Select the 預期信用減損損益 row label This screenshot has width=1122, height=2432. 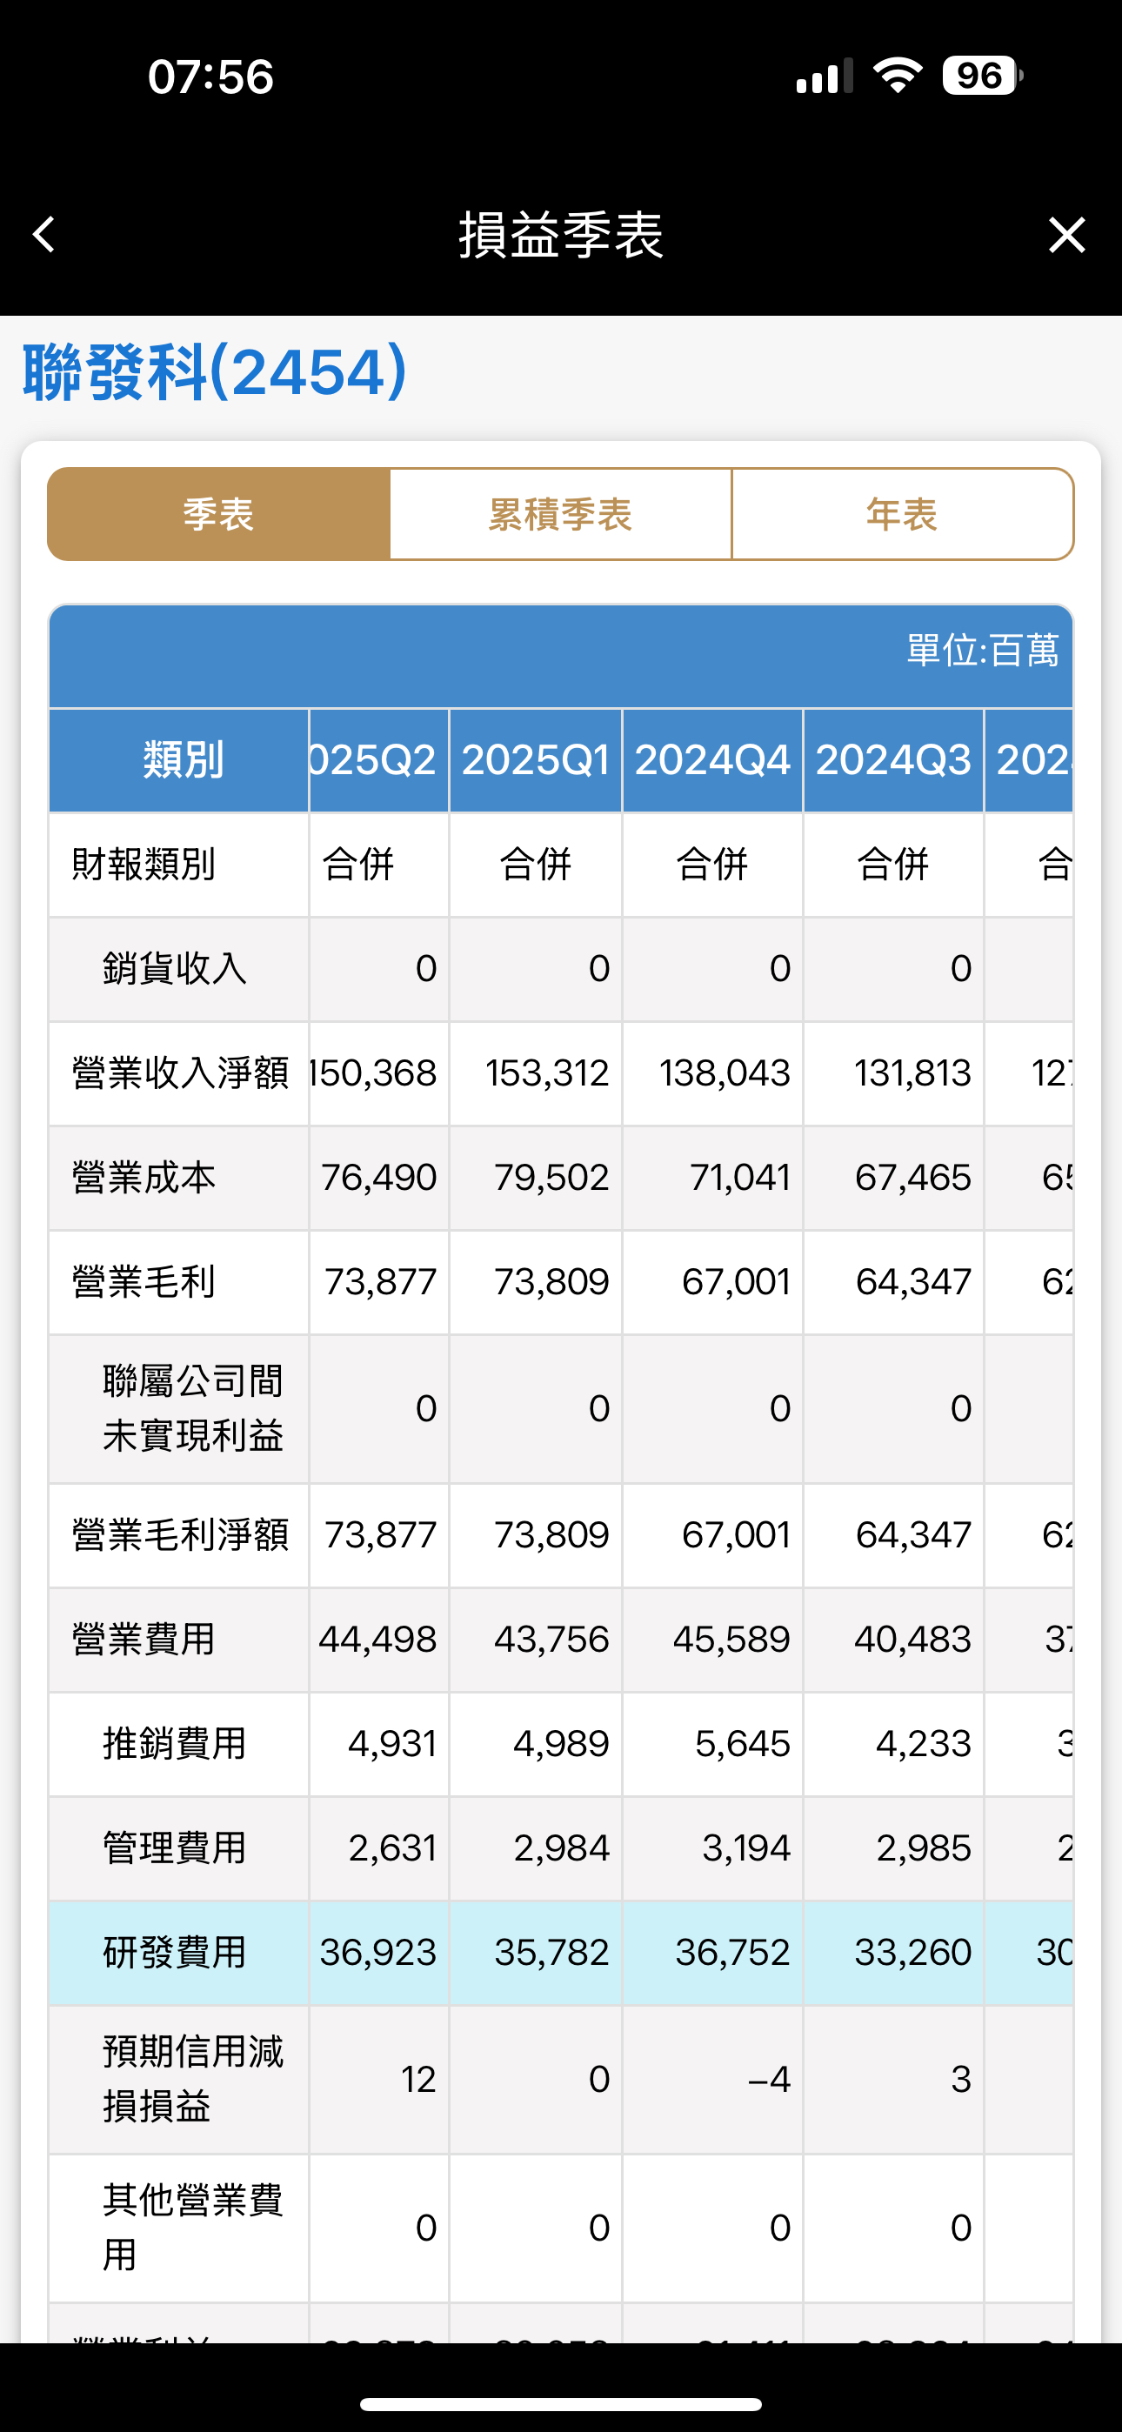(x=193, y=2079)
